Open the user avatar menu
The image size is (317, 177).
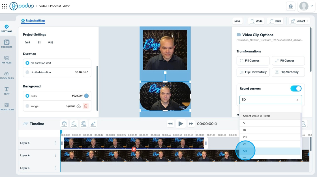[306, 6]
